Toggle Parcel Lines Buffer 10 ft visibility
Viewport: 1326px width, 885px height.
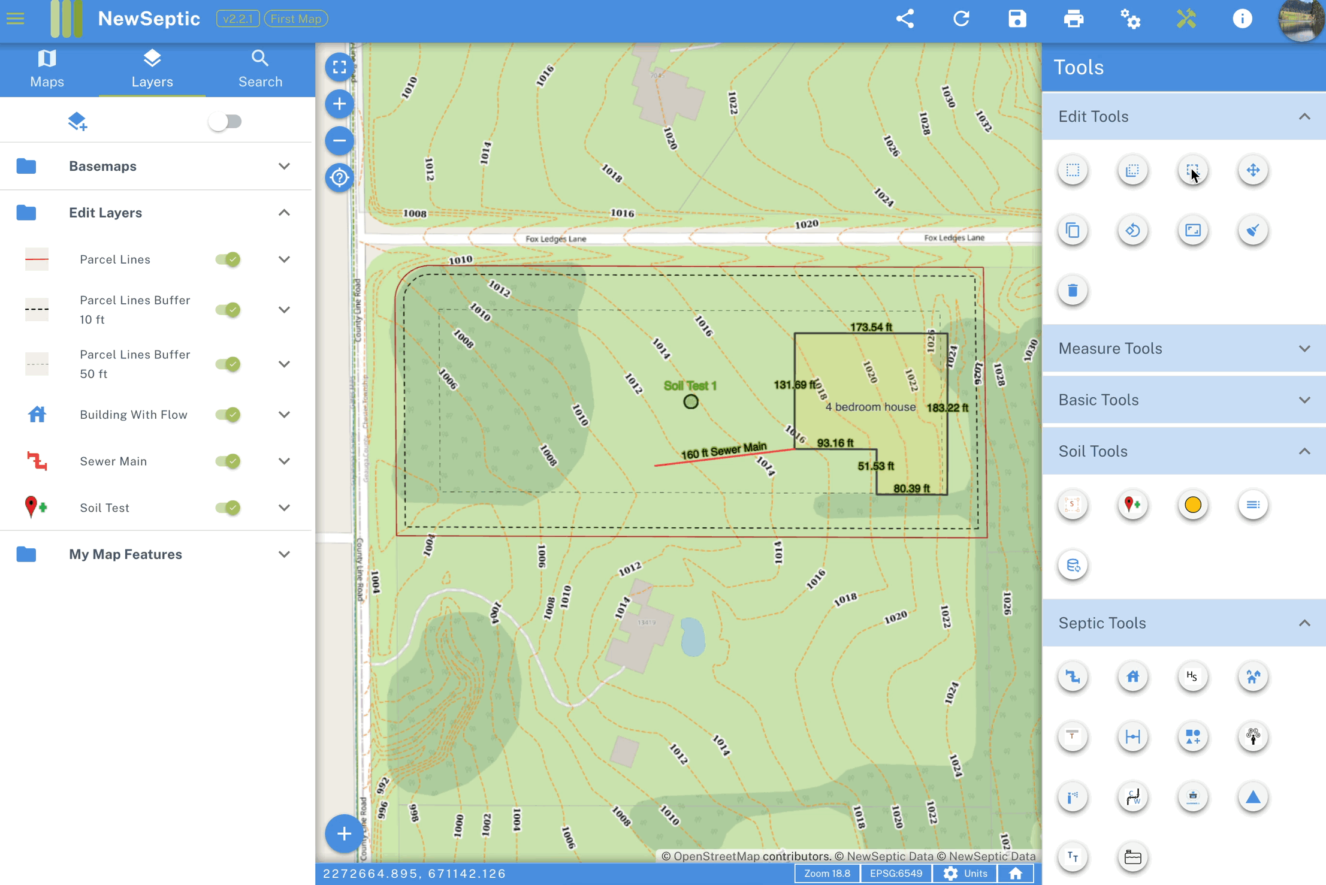(x=228, y=310)
